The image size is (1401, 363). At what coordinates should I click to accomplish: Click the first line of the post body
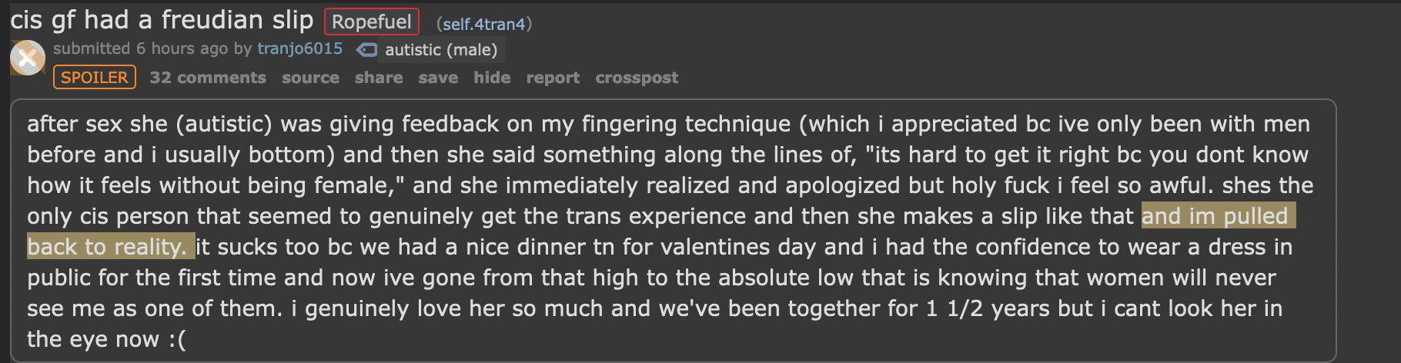[x=668, y=124]
